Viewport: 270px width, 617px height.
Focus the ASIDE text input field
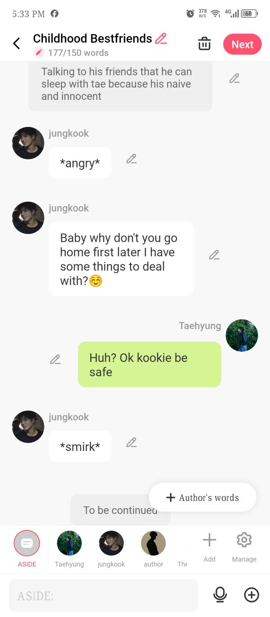click(103, 596)
